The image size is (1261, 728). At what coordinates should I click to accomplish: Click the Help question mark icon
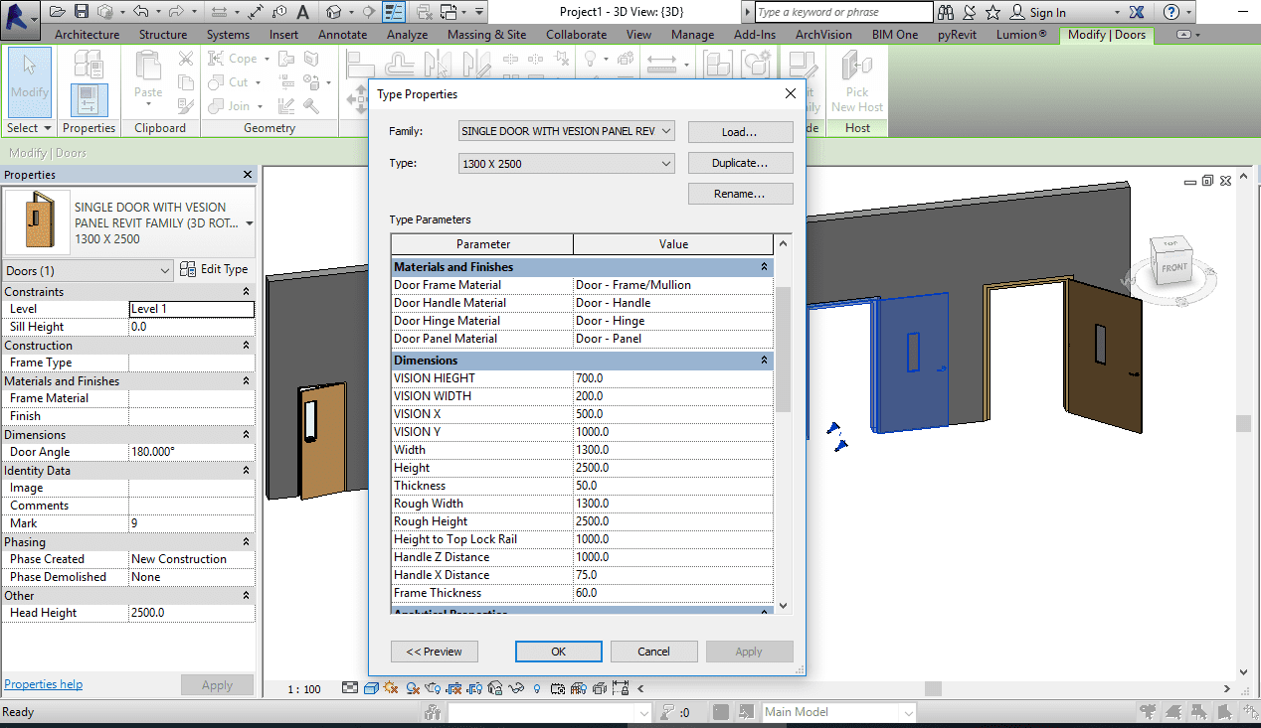point(1171,12)
